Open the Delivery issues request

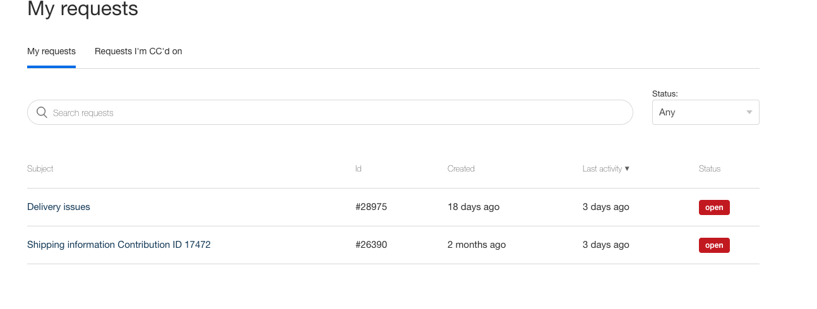click(59, 207)
